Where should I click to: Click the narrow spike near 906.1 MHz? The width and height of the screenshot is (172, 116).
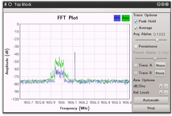pyautogui.click(x=75, y=67)
